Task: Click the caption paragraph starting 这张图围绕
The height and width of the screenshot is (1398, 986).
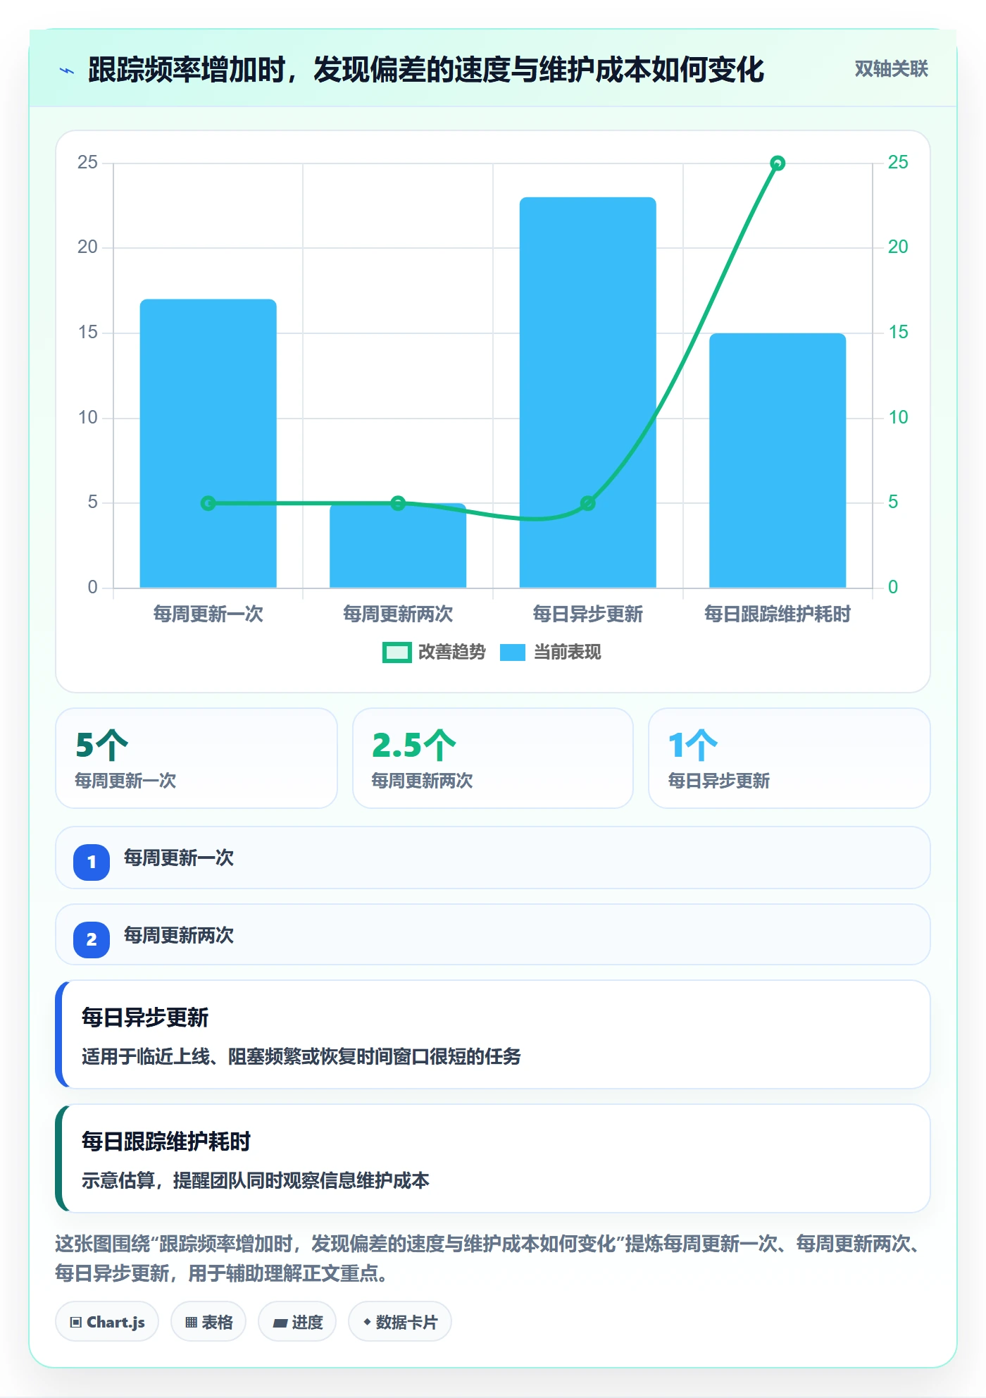Action: pyautogui.click(x=488, y=1258)
